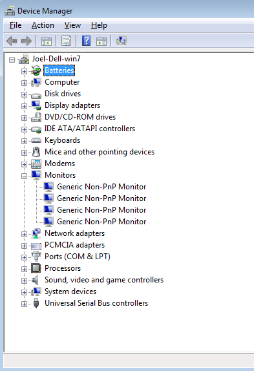Expand the Keyboards node
This screenshot has width=254, height=371.
click(x=24, y=141)
